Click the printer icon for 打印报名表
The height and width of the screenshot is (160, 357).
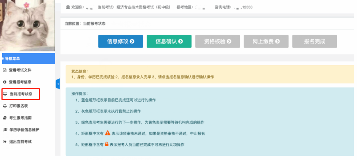point(5,106)
